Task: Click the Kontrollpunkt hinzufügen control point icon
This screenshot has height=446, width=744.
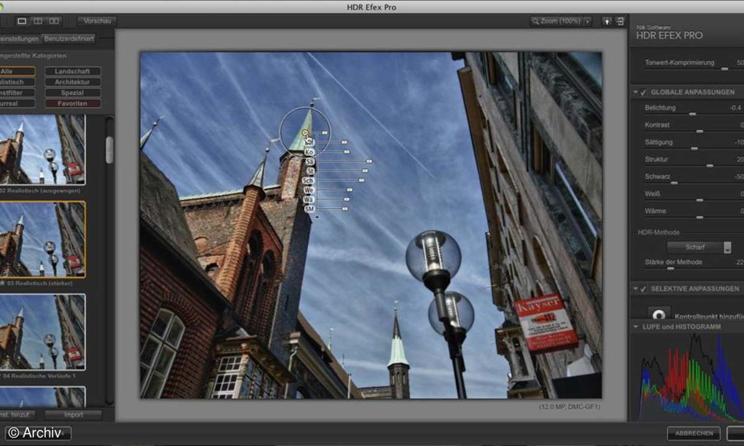Action: [659, 314]
